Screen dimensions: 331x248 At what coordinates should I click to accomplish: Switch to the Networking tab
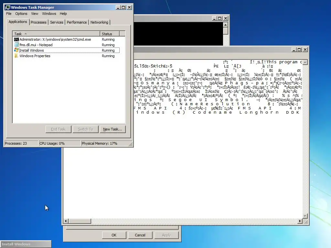[99, 22]
